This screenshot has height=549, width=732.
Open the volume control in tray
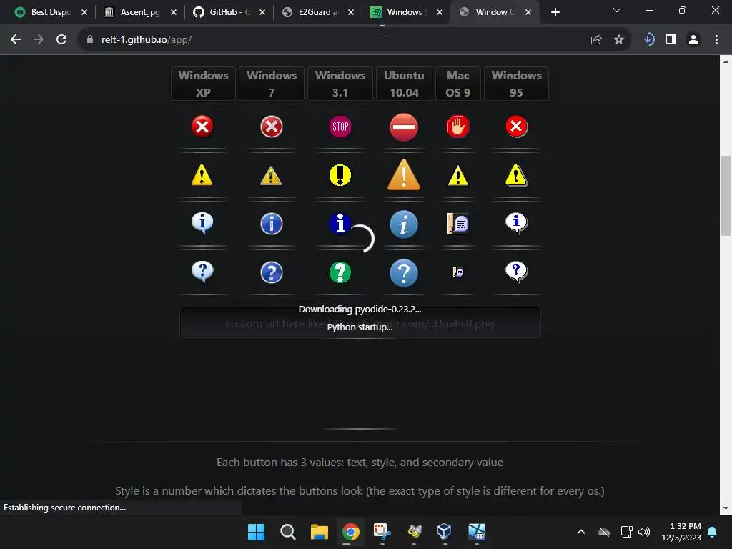click(x=644, y=532)
